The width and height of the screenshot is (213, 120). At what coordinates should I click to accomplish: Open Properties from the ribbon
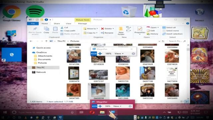pos(140,30)
